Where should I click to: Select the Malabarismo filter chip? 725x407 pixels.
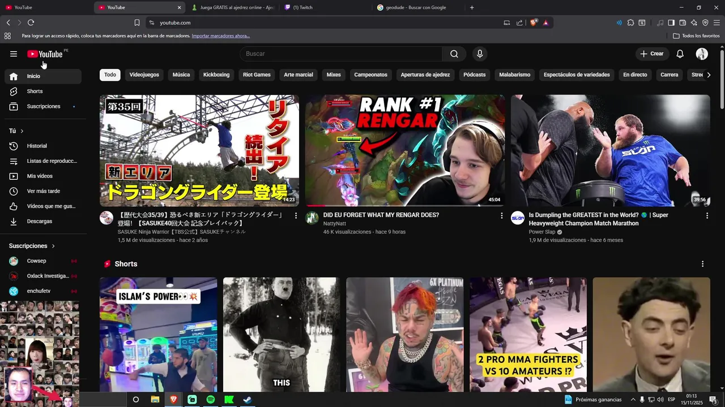pos(515,75)
